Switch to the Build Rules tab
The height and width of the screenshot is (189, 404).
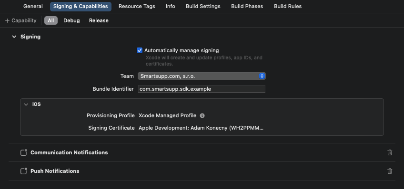[288, 7]
